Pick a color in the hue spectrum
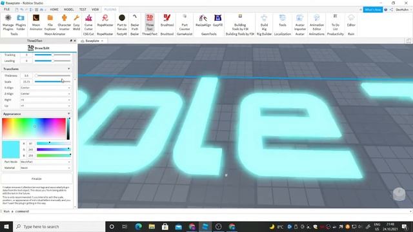This screenshot has height=232, width=413. point(34,129)
